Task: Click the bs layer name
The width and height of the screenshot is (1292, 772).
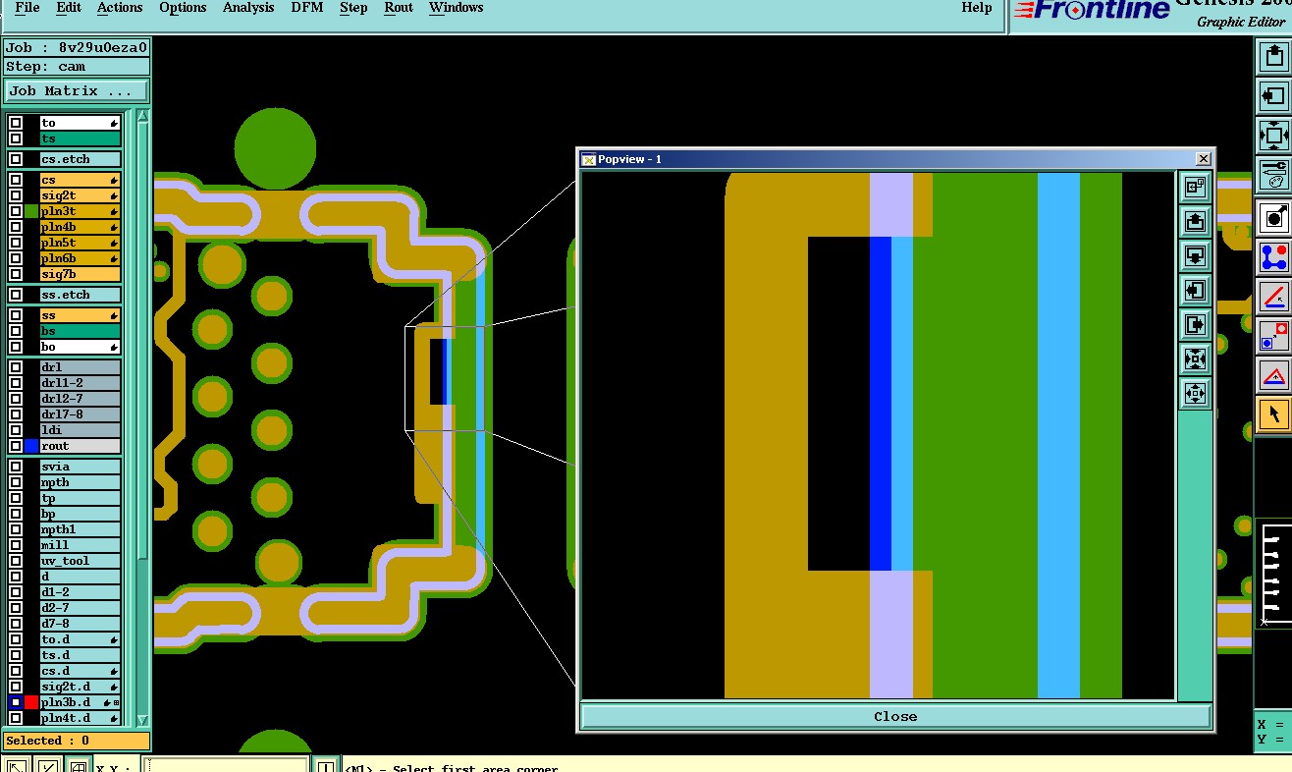Action: pyautogui.click(x=81, y=331)
